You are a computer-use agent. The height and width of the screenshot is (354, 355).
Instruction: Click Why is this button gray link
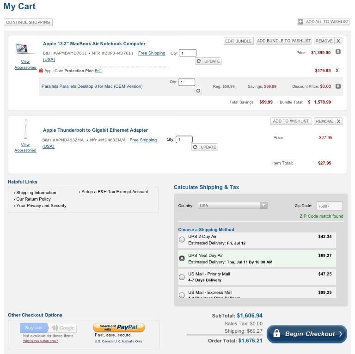[x=41, y=341]
